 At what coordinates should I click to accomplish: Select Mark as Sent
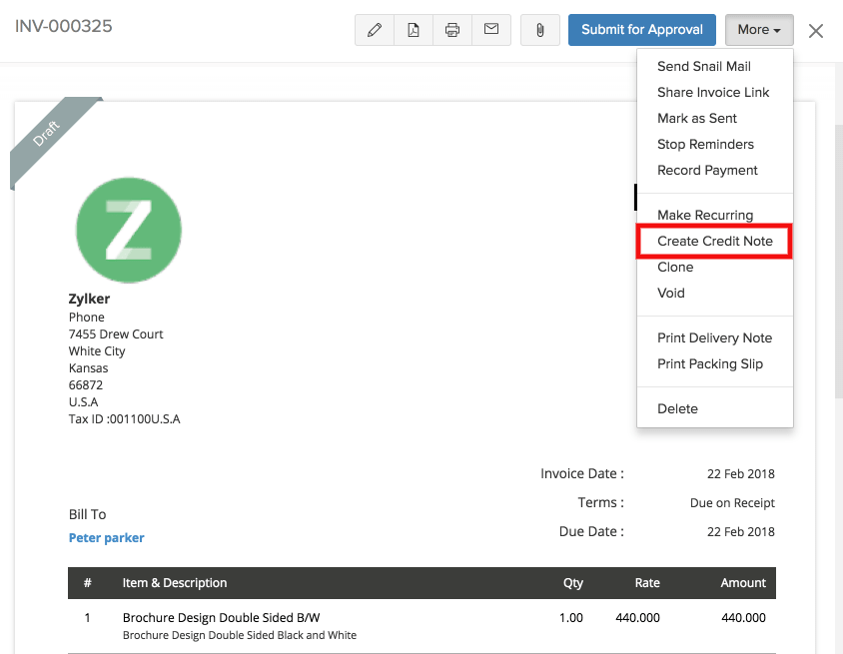(697, 119)
